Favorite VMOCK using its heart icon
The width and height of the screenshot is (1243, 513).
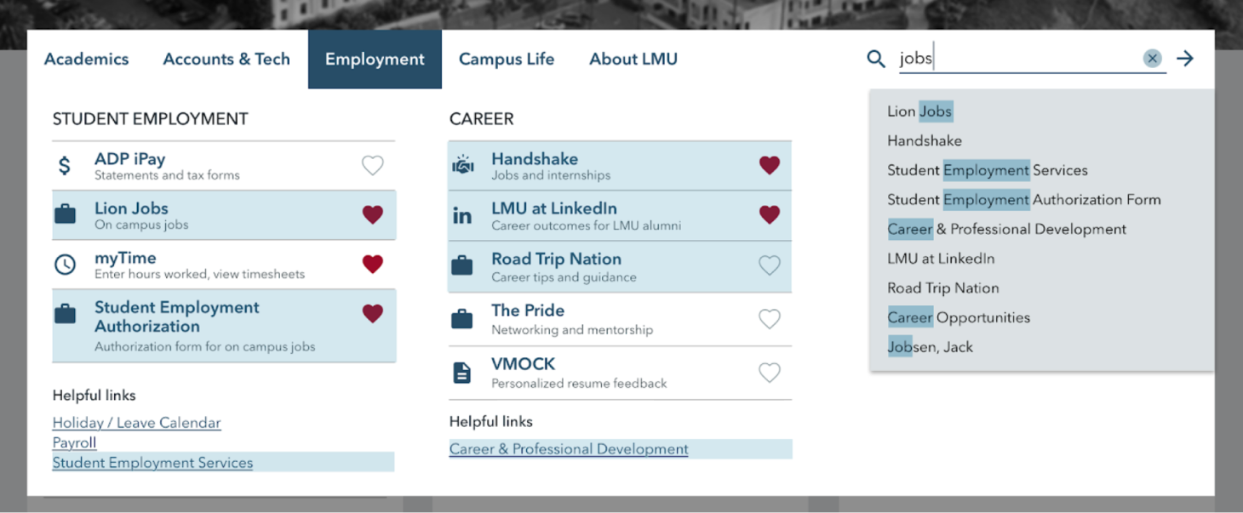click(769, 372)
